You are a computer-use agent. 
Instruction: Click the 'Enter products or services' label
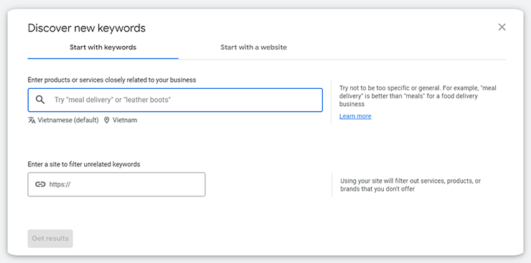pyautogui.click(x=112, y=80)
